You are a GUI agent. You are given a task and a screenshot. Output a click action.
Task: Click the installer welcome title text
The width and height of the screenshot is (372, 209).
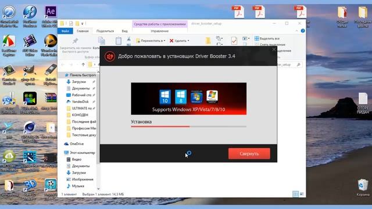177,56
